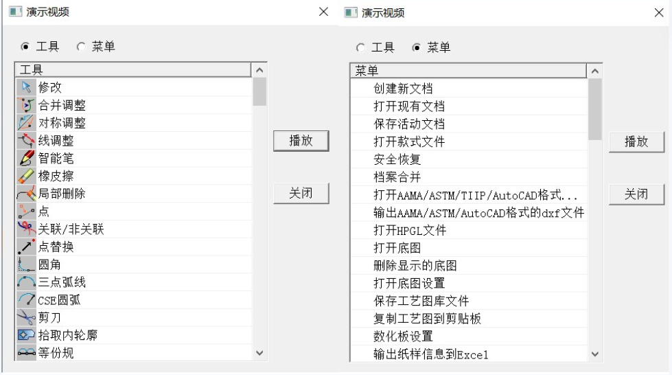
Task: Click scroll up arrow in 菜单 list
Action: point(594,71)
